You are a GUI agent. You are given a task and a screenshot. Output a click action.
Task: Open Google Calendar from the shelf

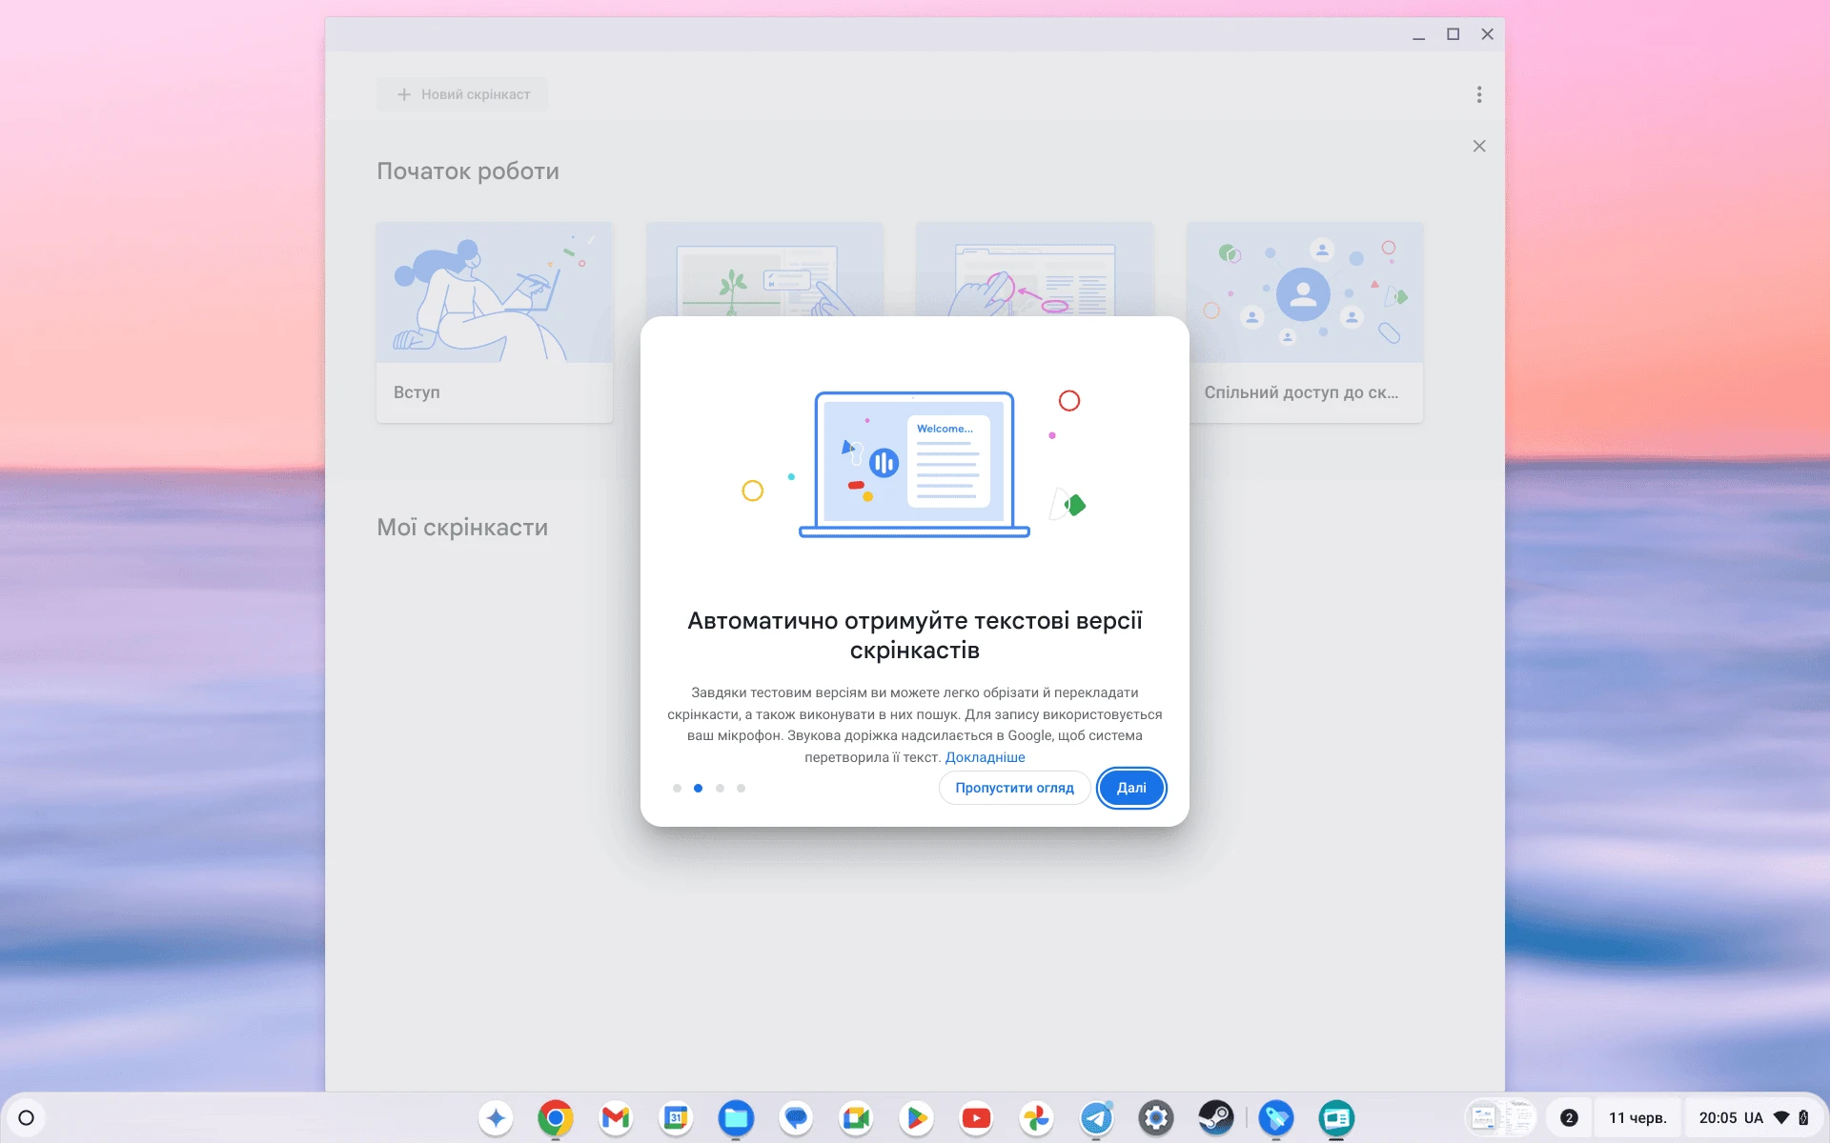pos(676,1117)
